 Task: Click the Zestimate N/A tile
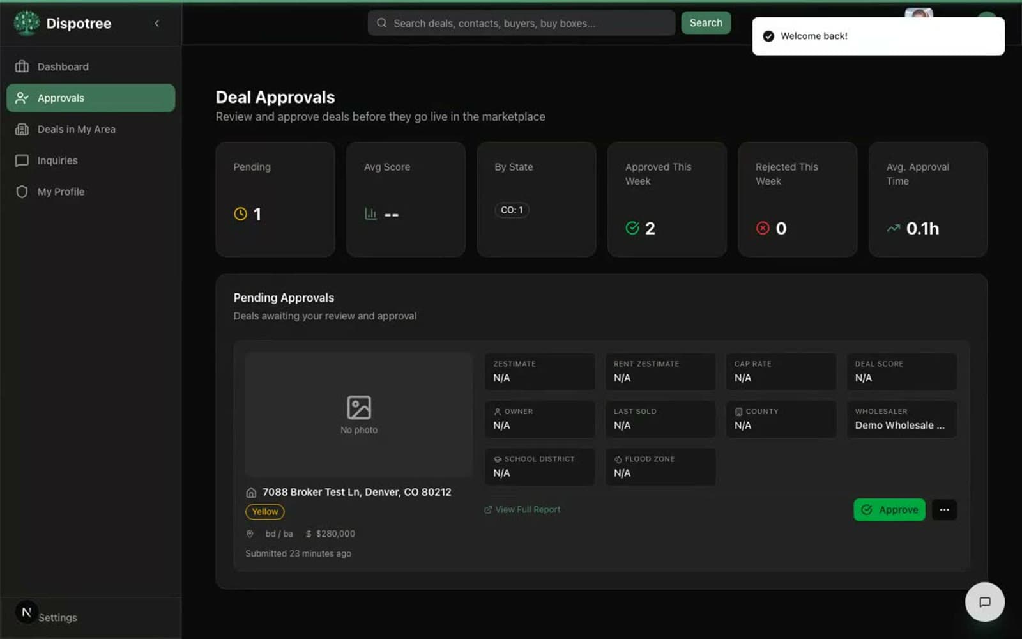[540, 371]
